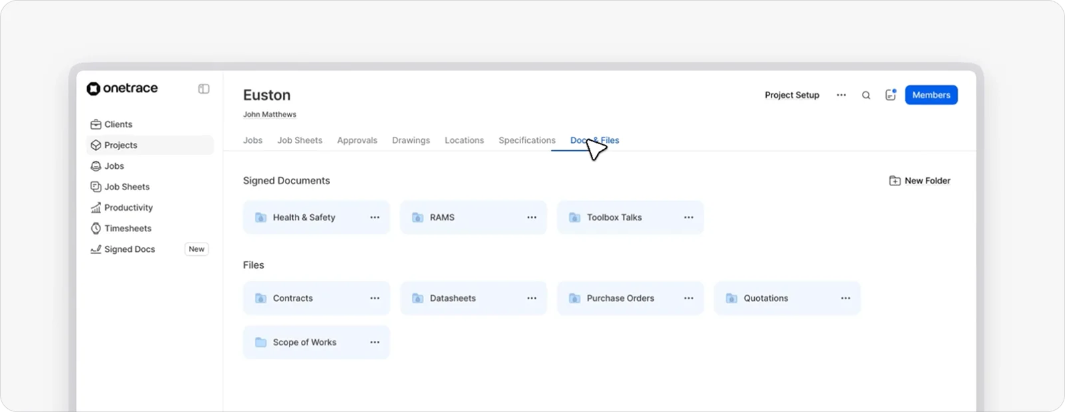Open Productivity in sidebar
Image resolution: width=1065 pixels, height=412 pixels.
click(x=150, y=207)
